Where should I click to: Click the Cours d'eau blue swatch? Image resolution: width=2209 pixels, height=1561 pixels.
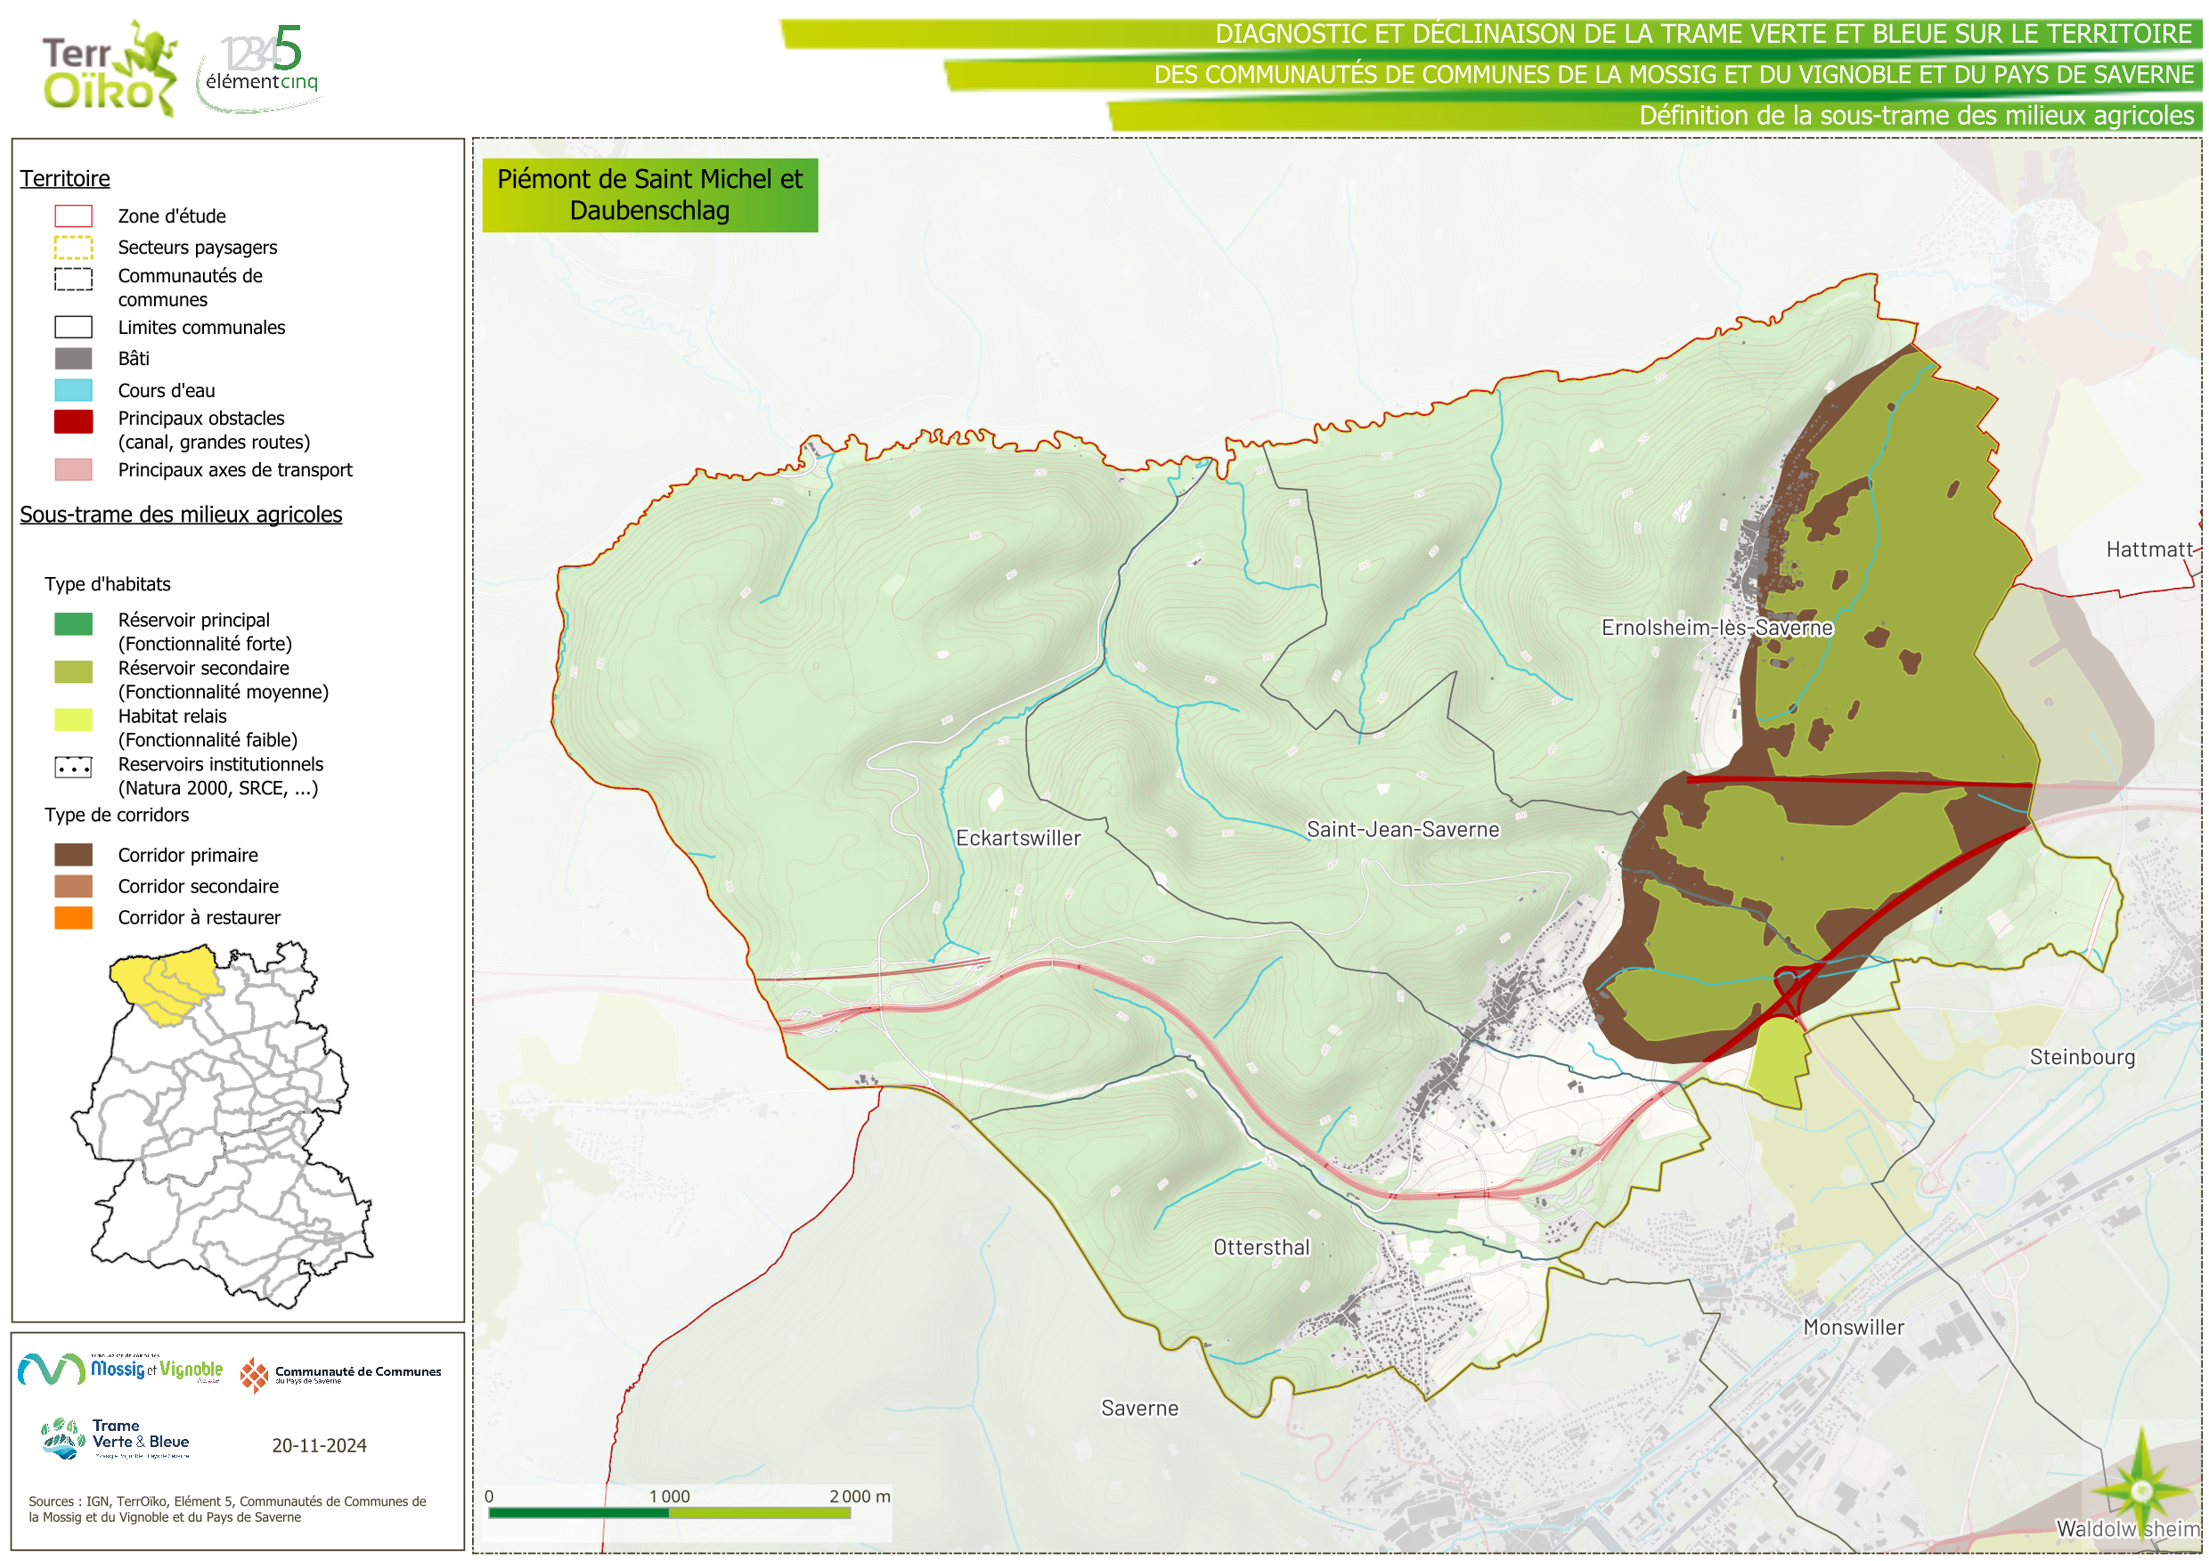73,389
